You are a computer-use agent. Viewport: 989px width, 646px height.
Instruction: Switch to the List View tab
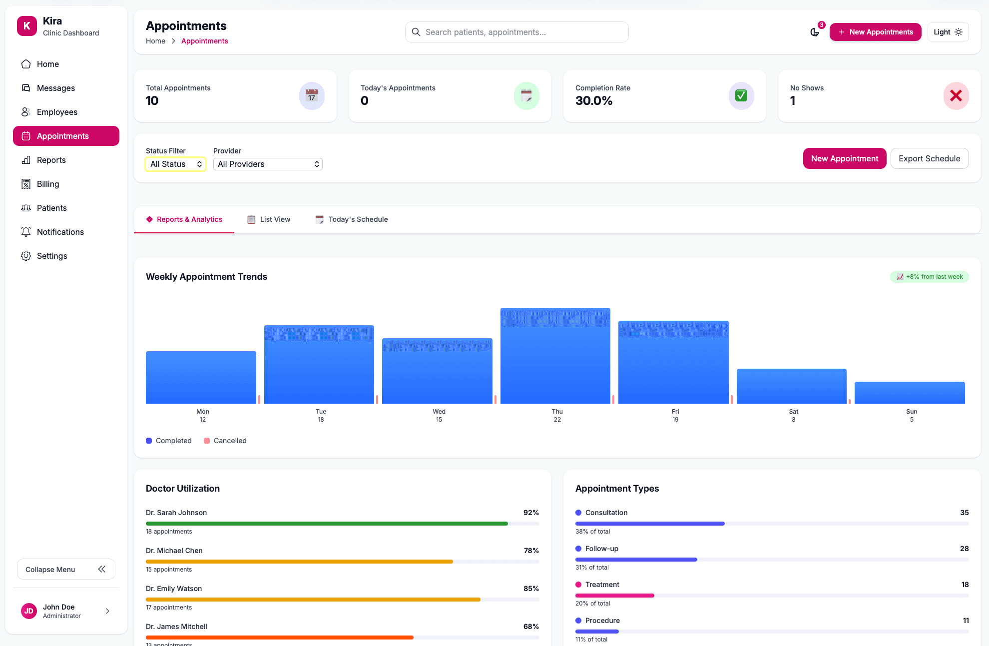tap(269, 219)
